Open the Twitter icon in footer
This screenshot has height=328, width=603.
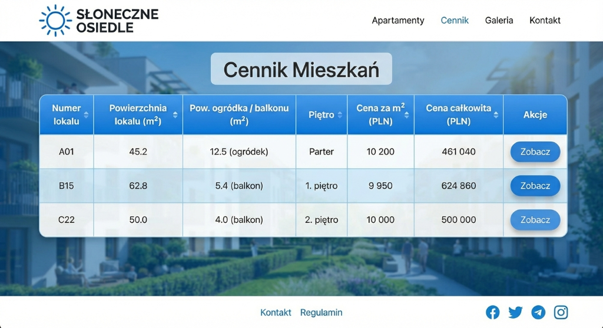point(515,312)
